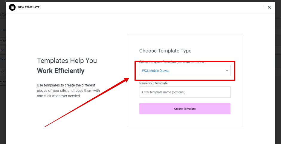Click the first cut-off ction row on left edge
281x144 pixels.
point(3,41)
